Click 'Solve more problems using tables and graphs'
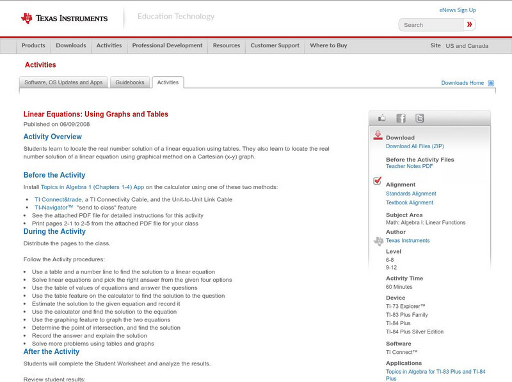Screen dimensions: 512x382 93,344
